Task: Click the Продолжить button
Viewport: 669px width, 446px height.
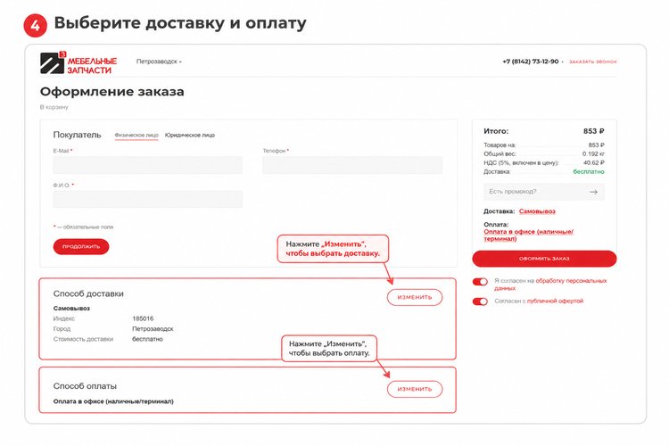Action: [81, 247]
